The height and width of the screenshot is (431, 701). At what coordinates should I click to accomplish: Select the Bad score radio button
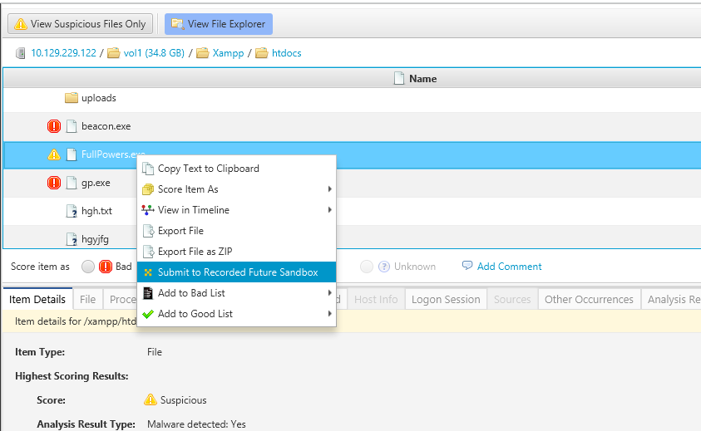(x=88, y=267)
